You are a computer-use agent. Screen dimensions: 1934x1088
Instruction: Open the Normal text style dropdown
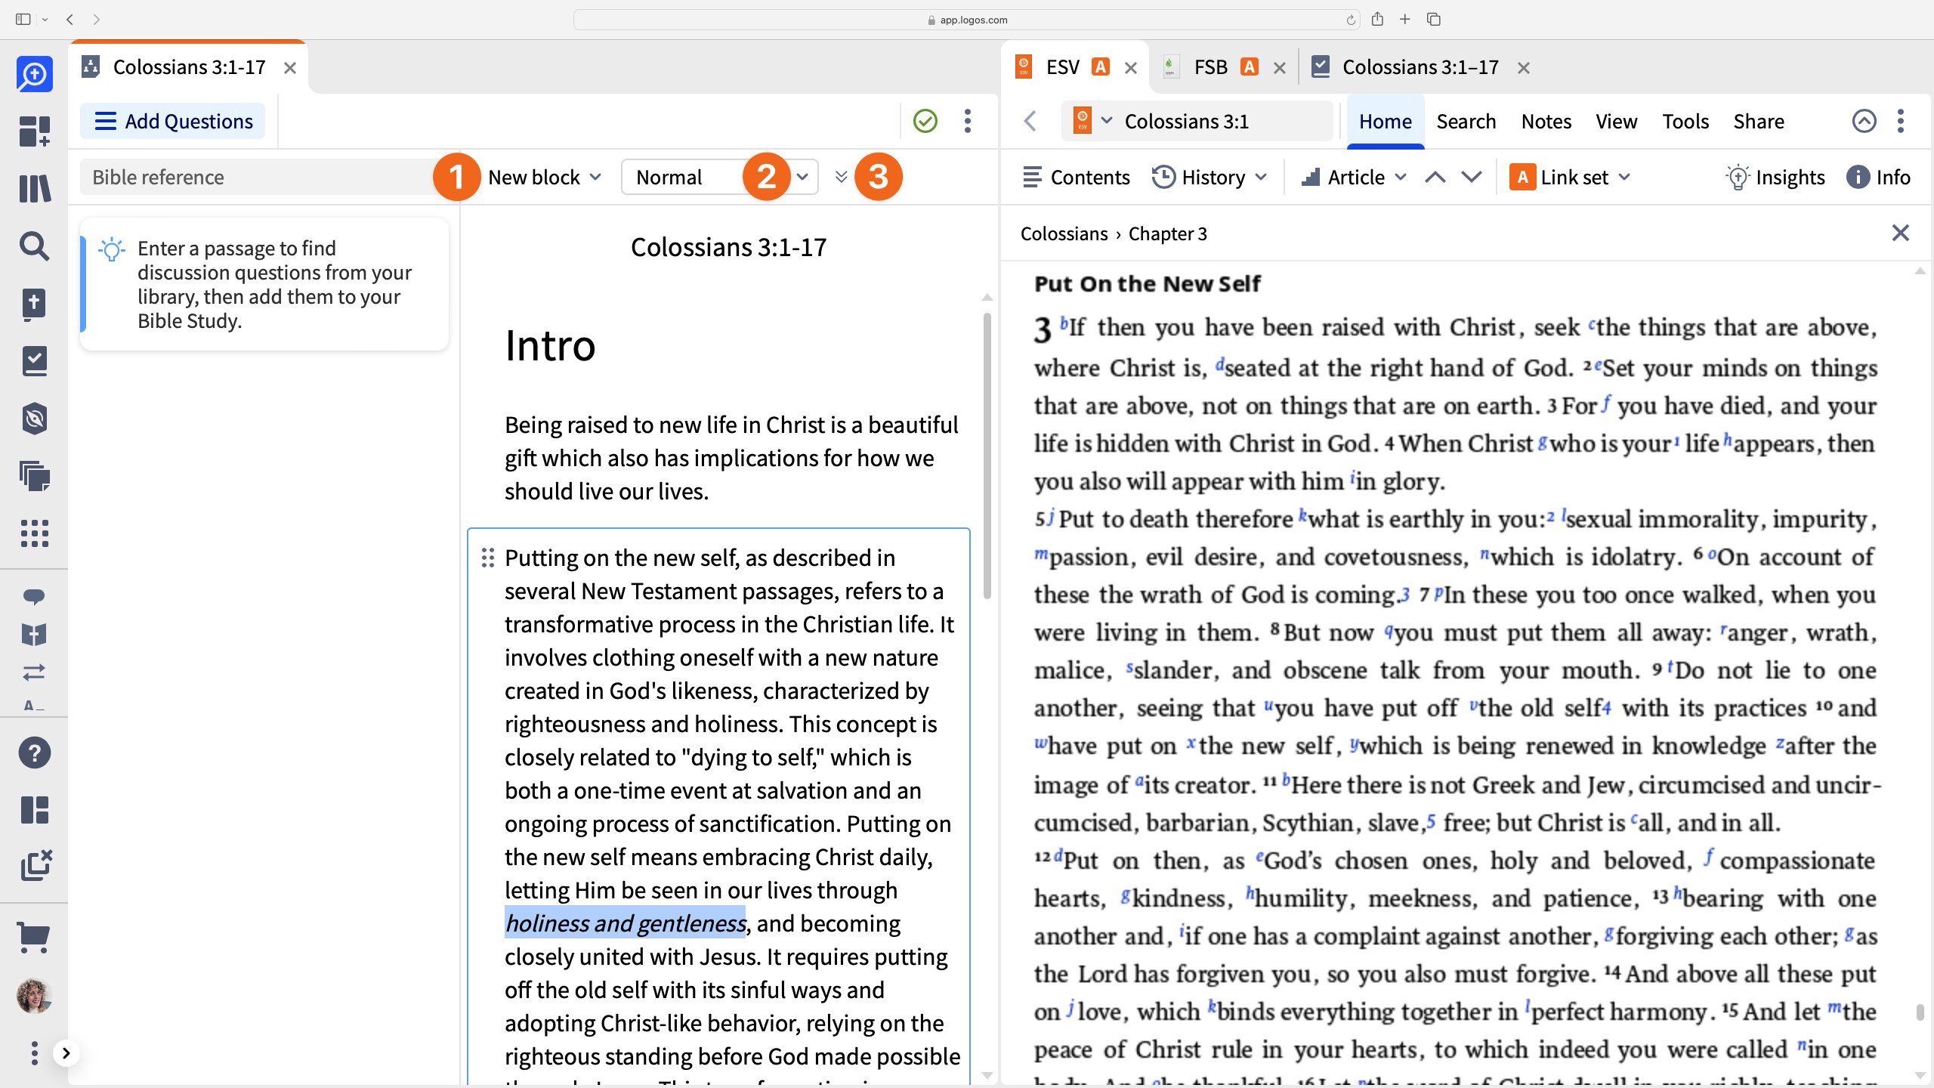[x=719, y=178]
